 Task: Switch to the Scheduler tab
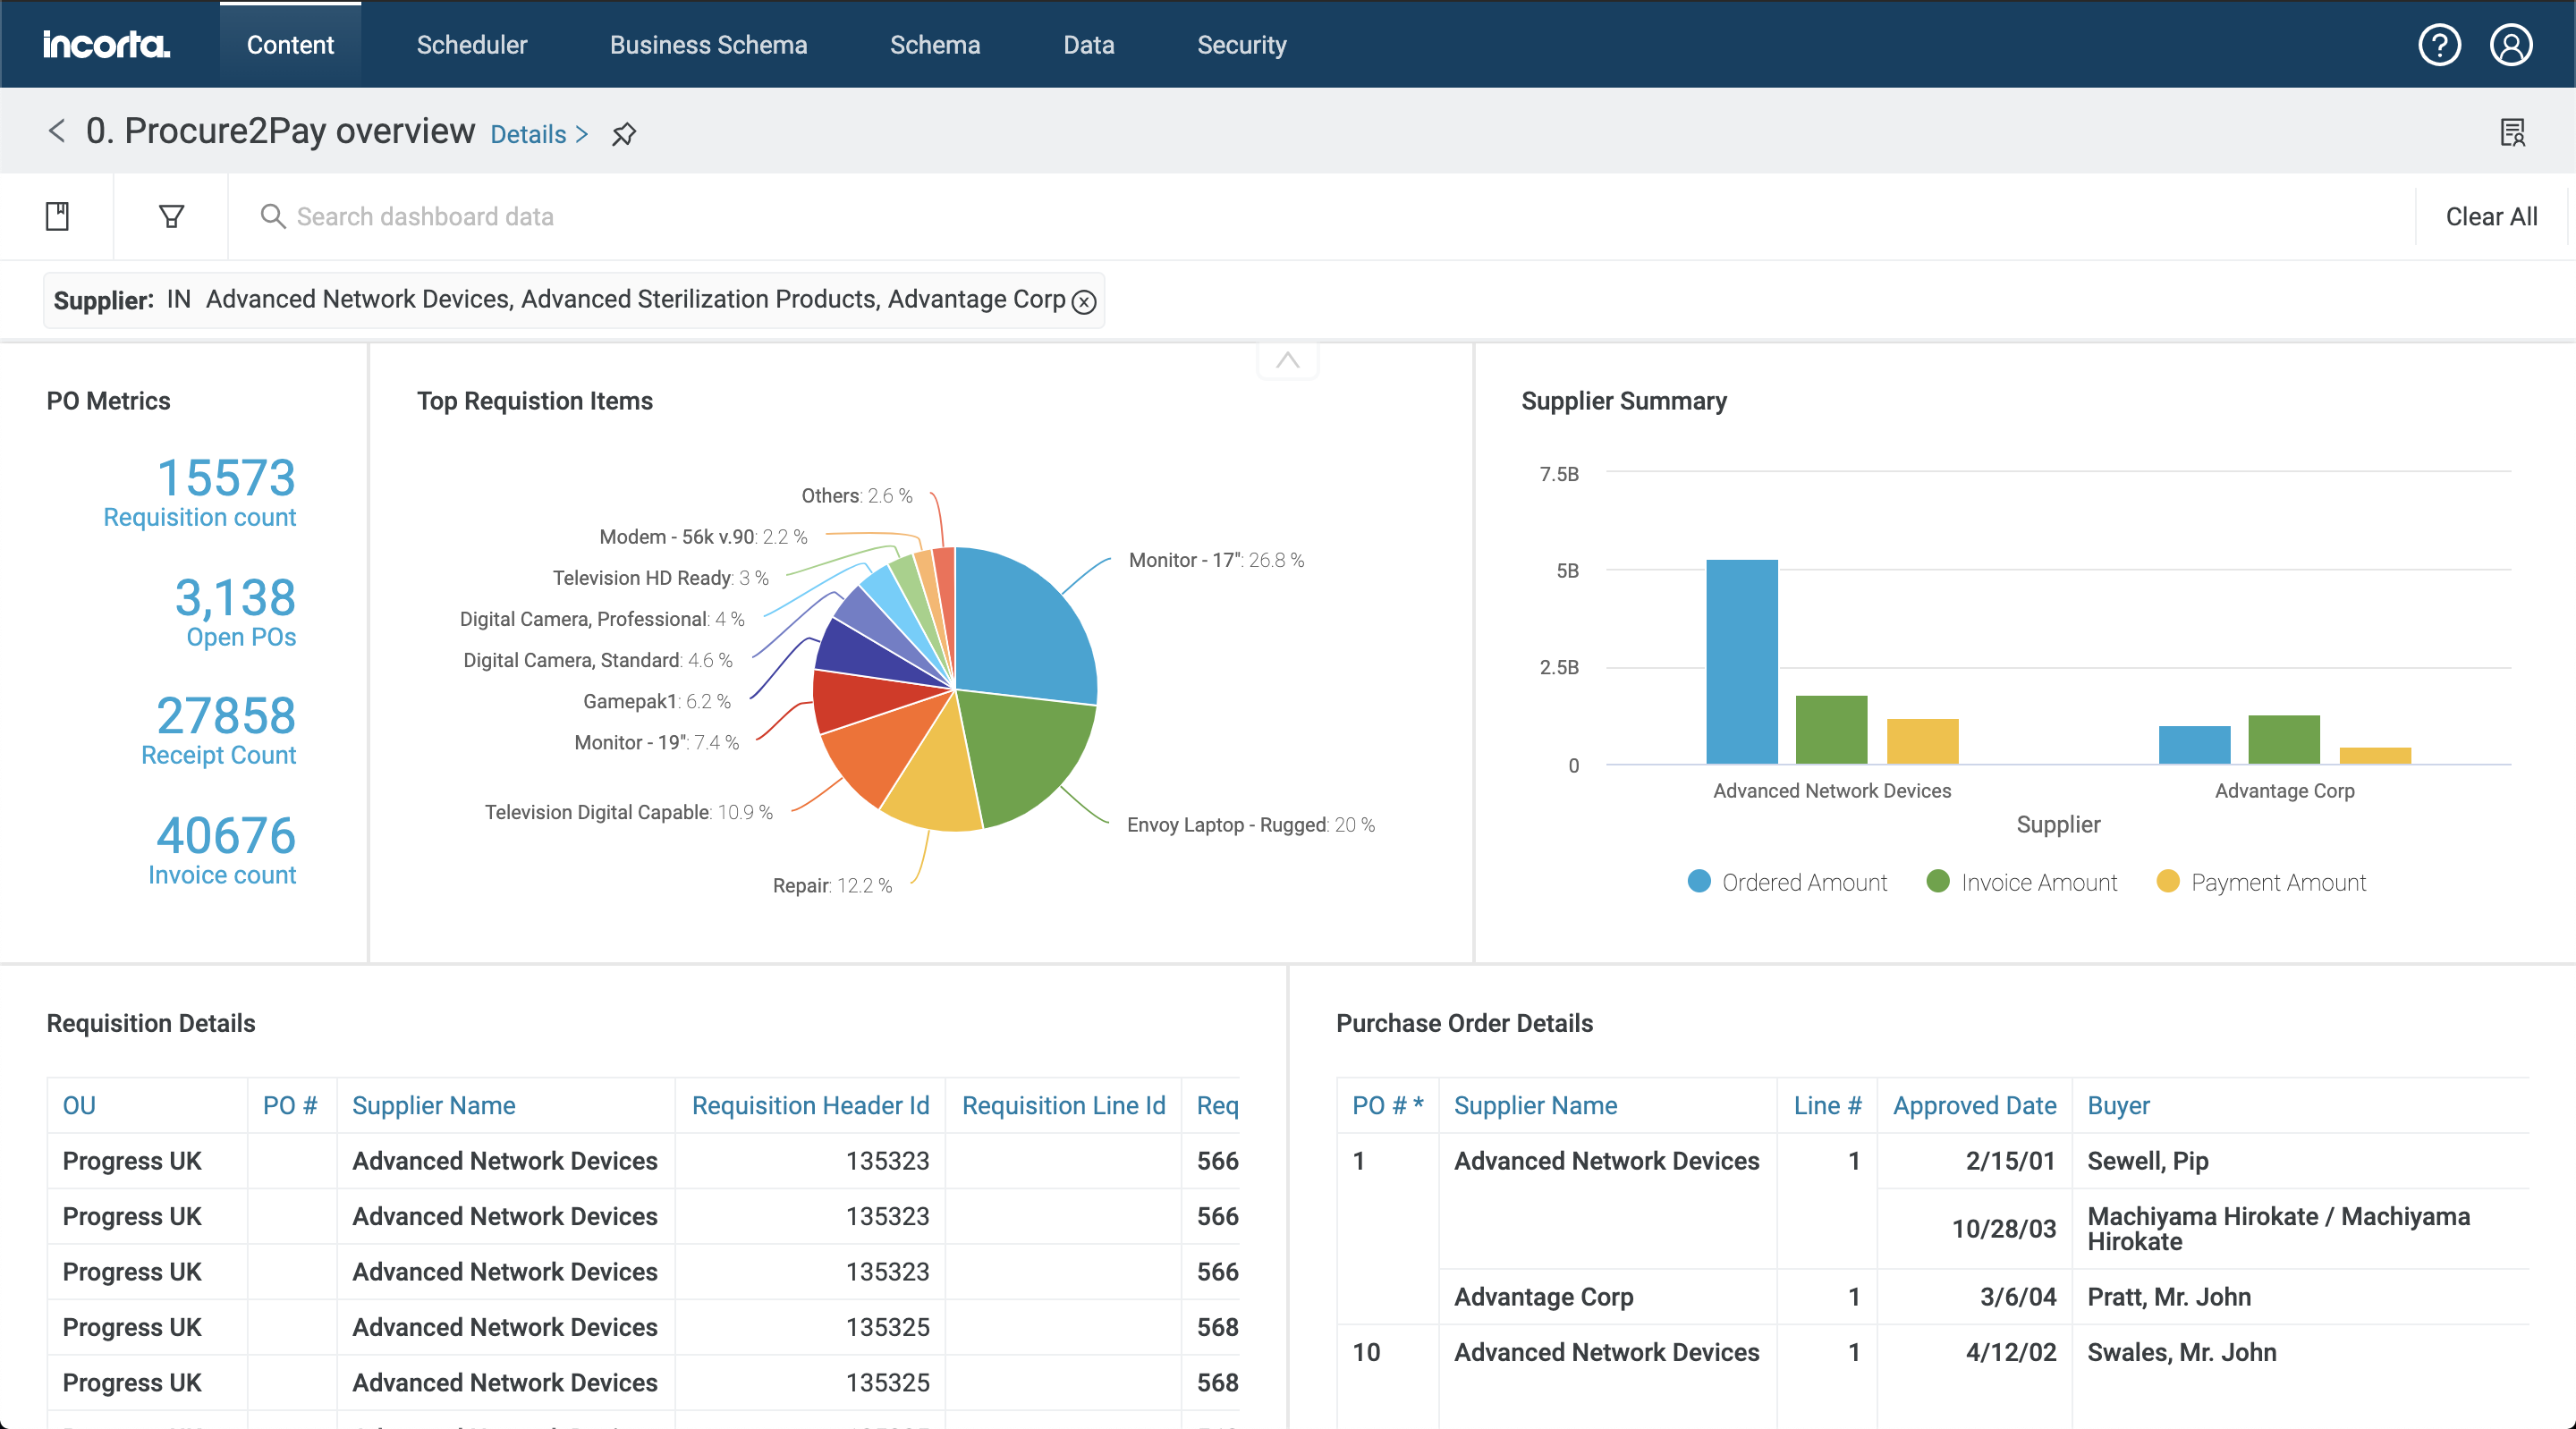point(471,44)
